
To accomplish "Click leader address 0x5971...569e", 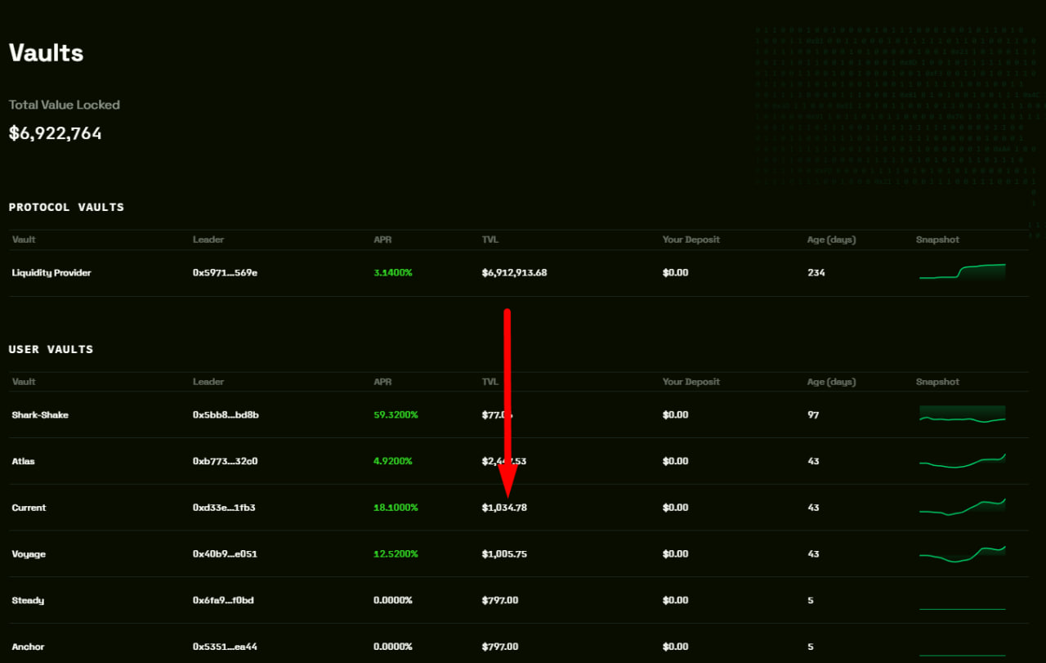I will pyautogui.click(x=225, y=273).
